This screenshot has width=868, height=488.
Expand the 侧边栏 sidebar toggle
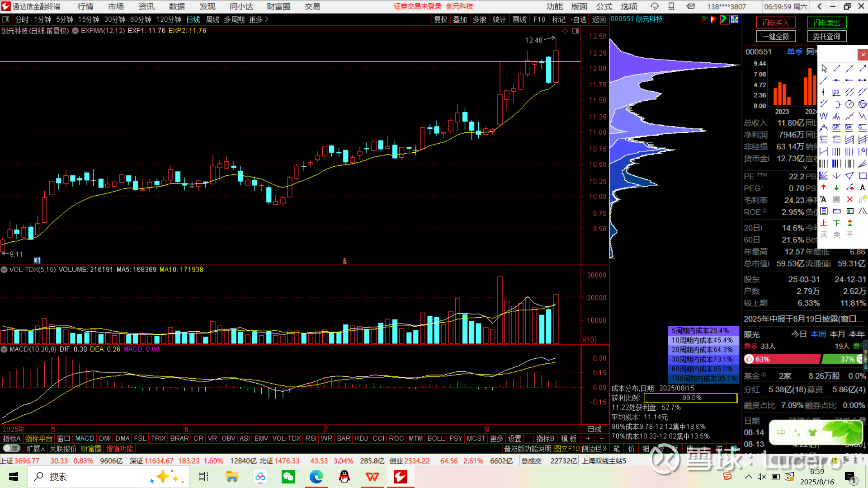point(594,449)
